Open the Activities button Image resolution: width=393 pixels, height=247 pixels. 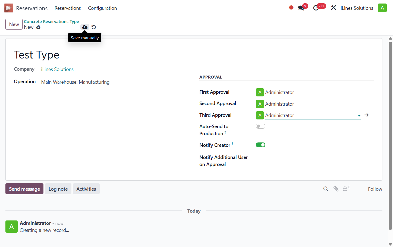tap(86, 189)
